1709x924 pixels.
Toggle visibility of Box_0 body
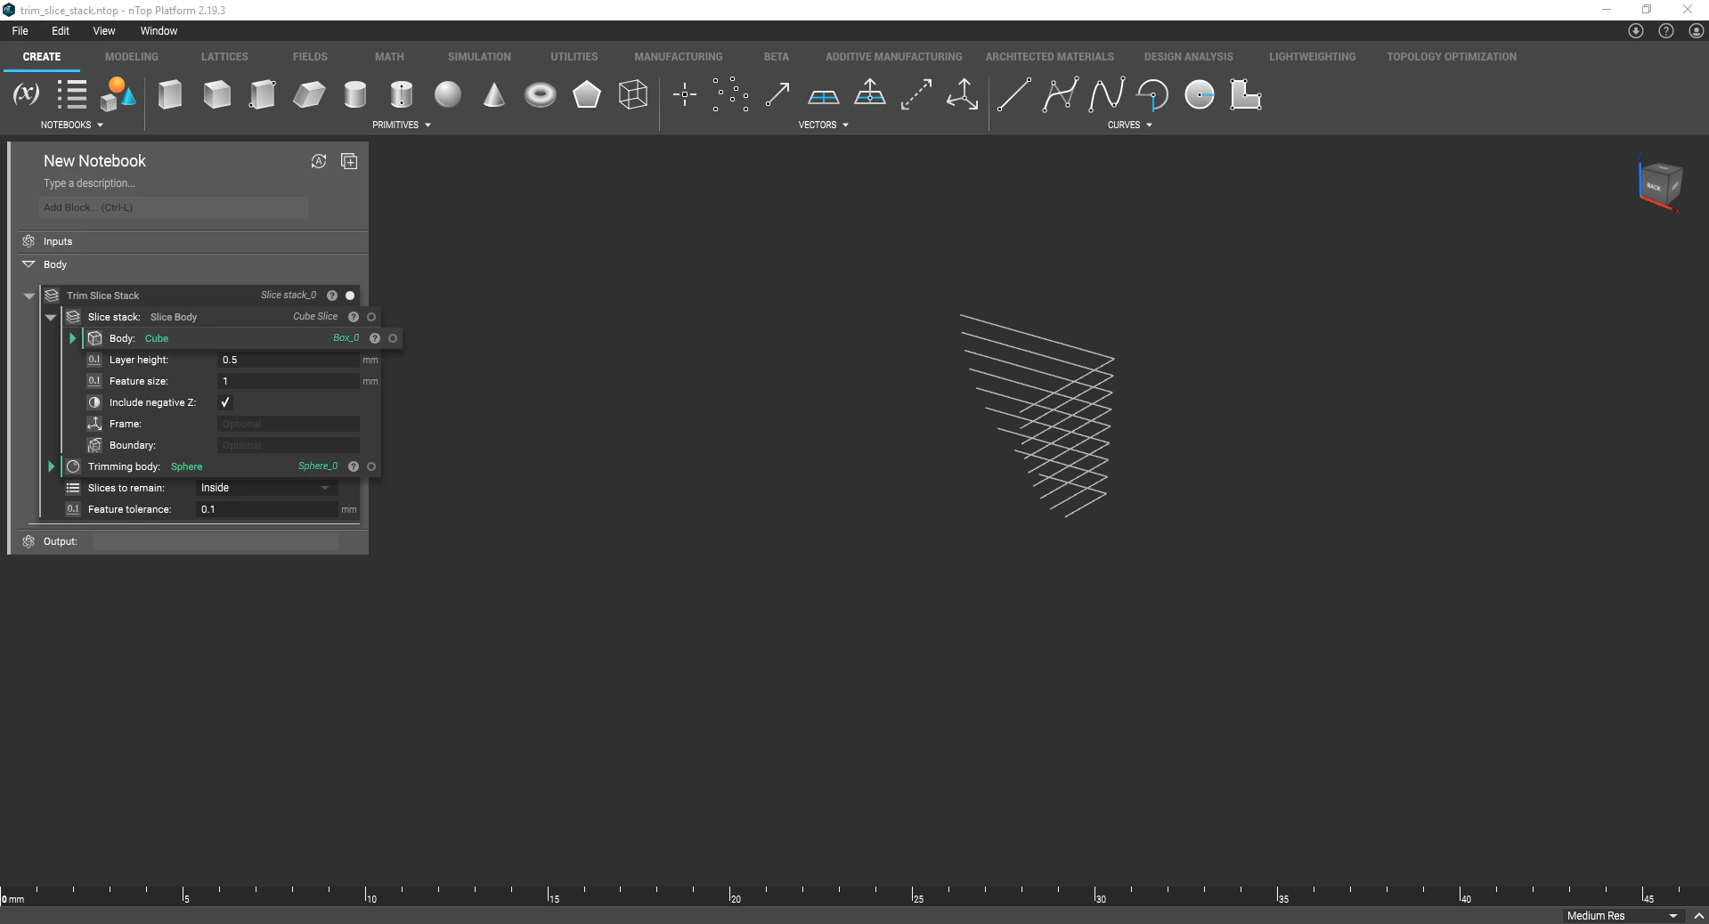coord(393,338)
